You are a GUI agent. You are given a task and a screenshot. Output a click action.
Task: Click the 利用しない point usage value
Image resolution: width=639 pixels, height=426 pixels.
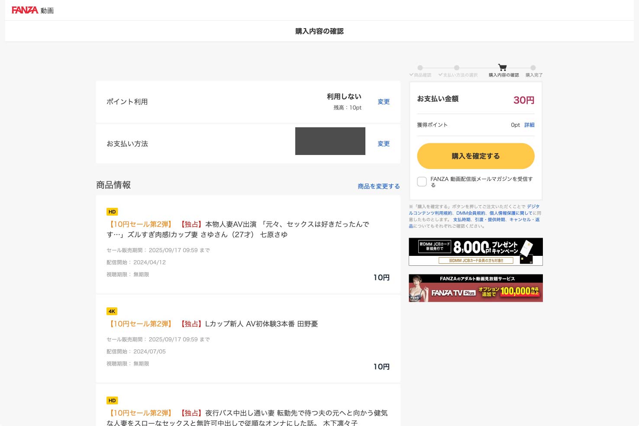pyautogui.click(x=344, y=97)
